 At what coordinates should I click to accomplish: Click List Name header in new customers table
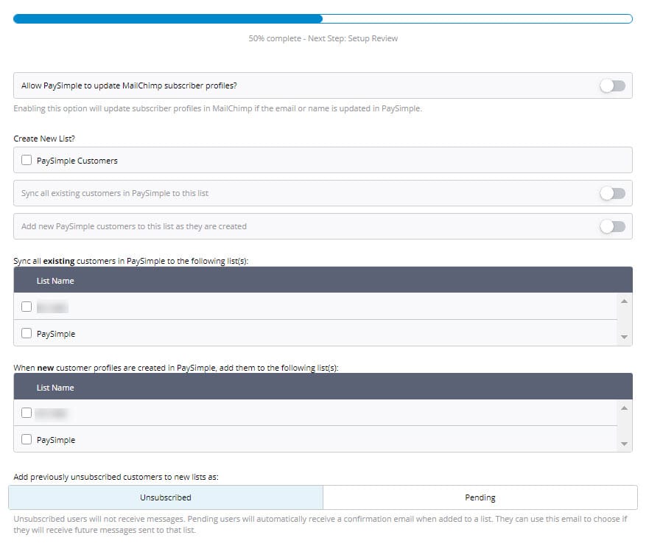(55, 387)
